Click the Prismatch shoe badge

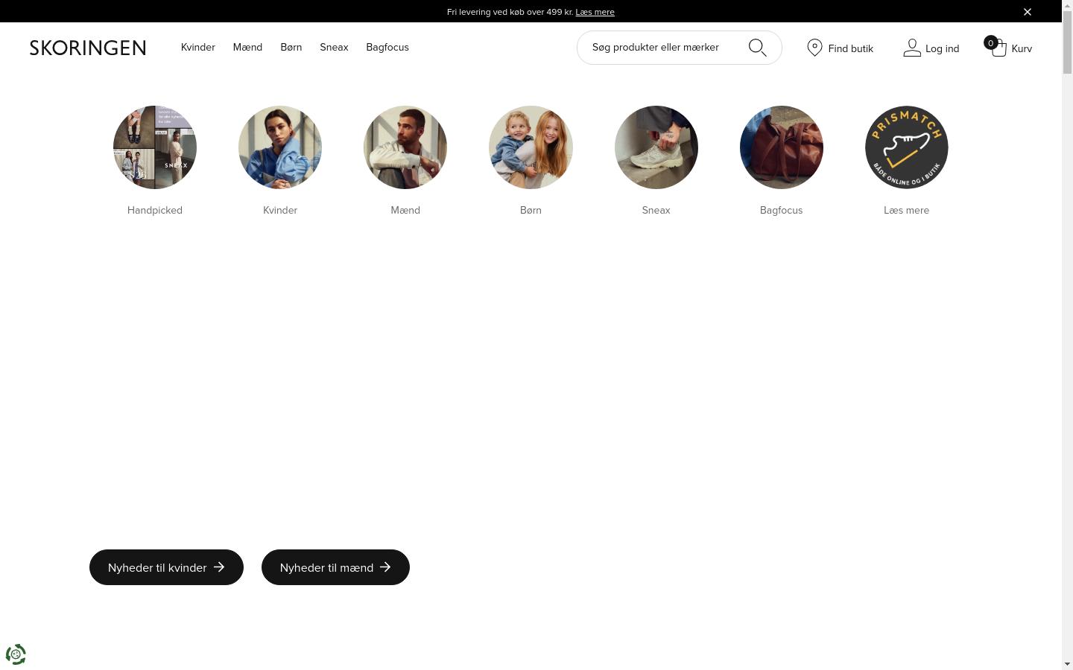coord(906,147)
